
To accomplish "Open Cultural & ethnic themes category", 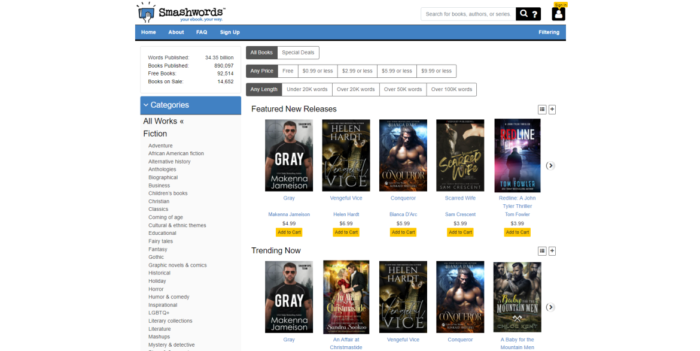I will pyautogui.click(x=177, y=225).
